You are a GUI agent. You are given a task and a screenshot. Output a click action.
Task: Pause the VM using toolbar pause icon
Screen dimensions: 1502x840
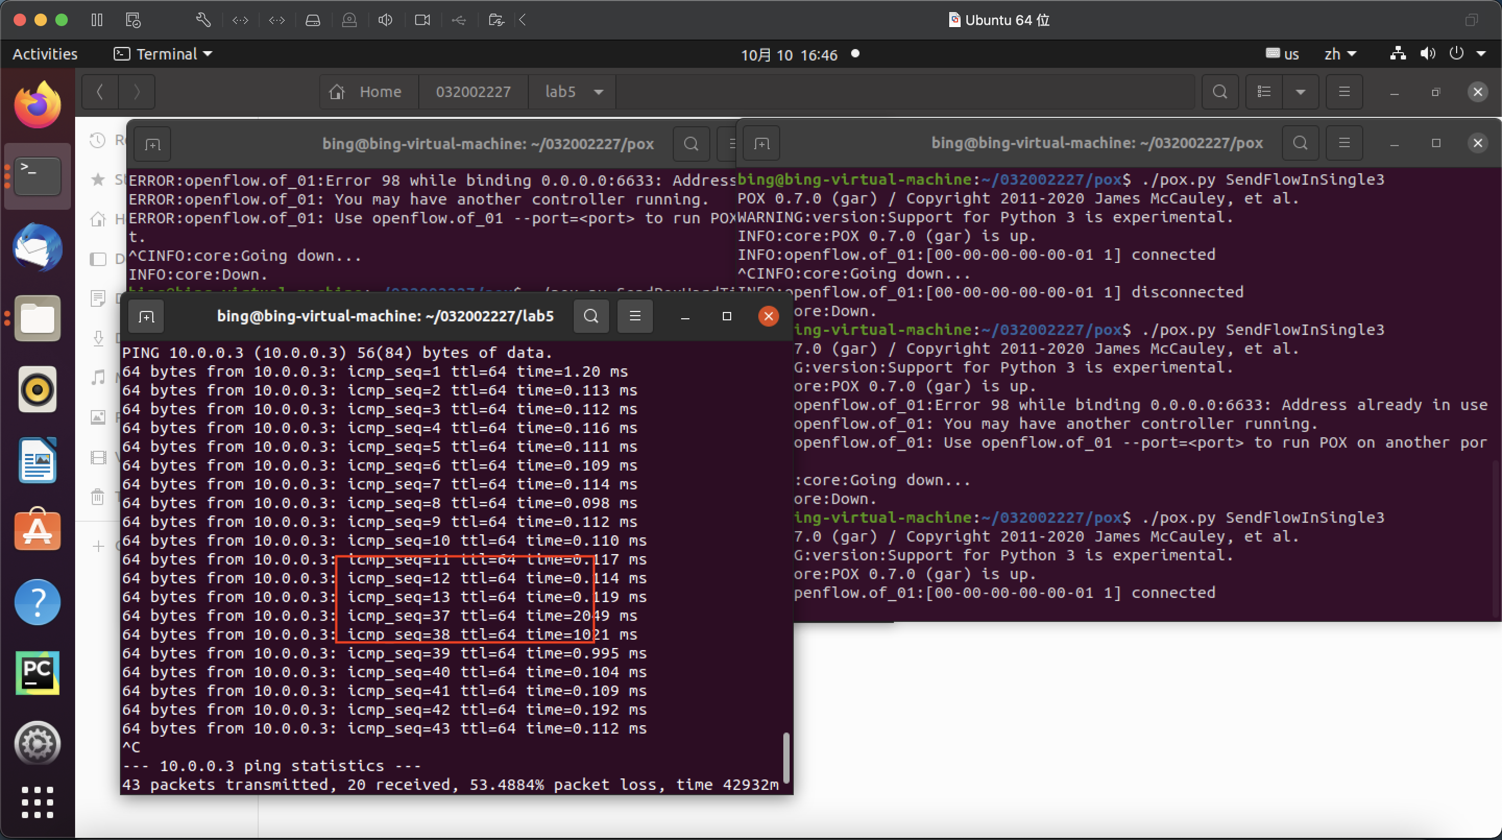click(97, 20)
